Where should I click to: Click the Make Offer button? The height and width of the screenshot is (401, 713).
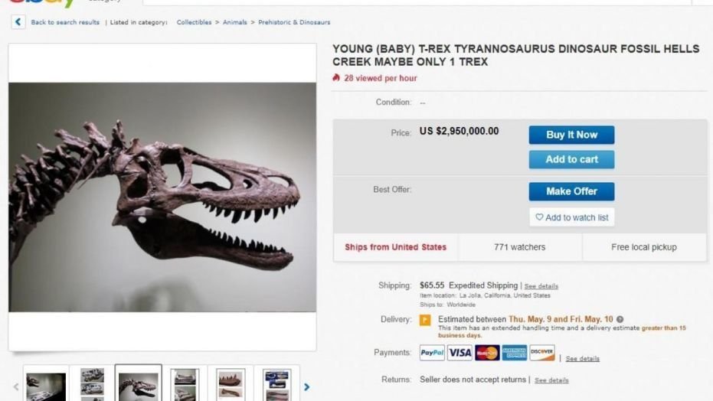(571, 191)
